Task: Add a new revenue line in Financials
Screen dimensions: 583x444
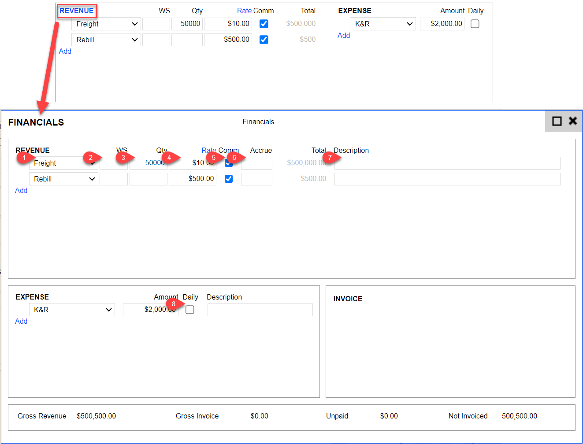Action: pyautogui.click(x=21, y=190)
